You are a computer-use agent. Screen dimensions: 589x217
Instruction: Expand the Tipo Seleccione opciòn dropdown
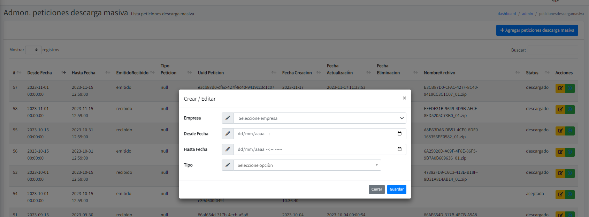[x=307, y=165]
